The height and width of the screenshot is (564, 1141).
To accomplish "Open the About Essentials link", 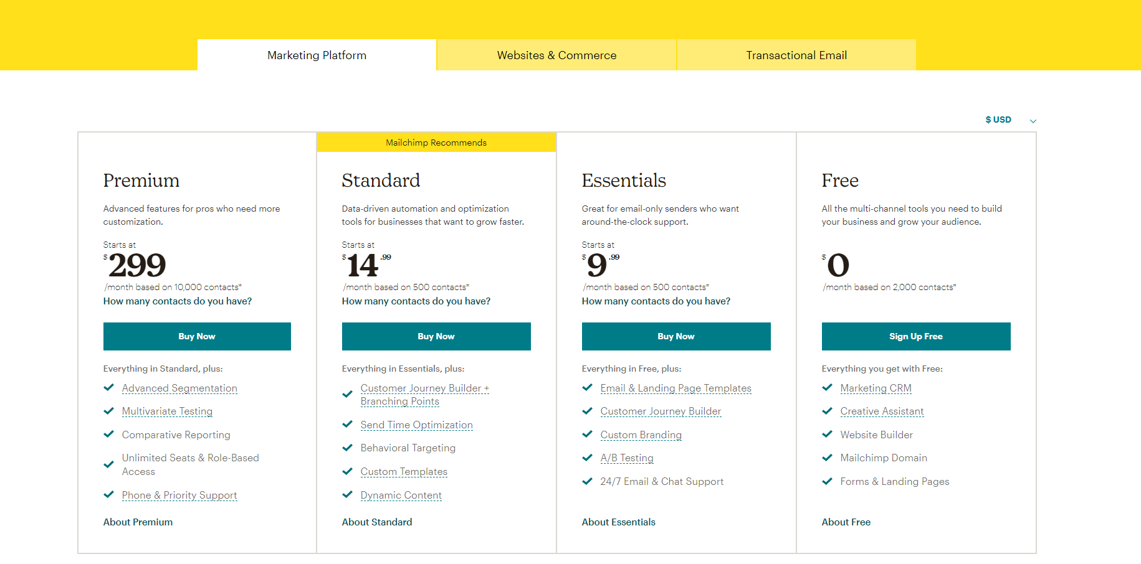I will pyautogui.click(x=619, y=522).
